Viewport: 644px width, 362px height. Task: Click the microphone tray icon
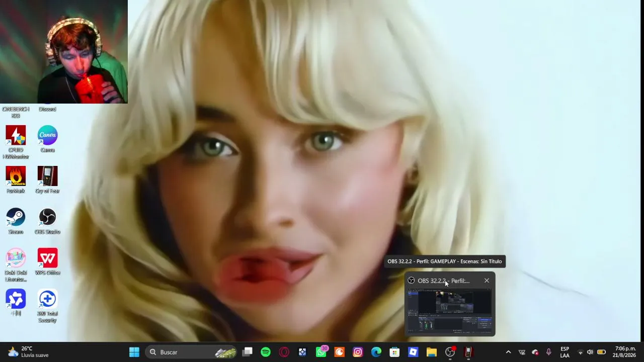coord(549,352)
